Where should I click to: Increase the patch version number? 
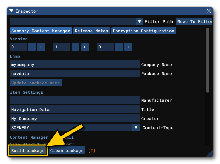(x=128, y=47)
